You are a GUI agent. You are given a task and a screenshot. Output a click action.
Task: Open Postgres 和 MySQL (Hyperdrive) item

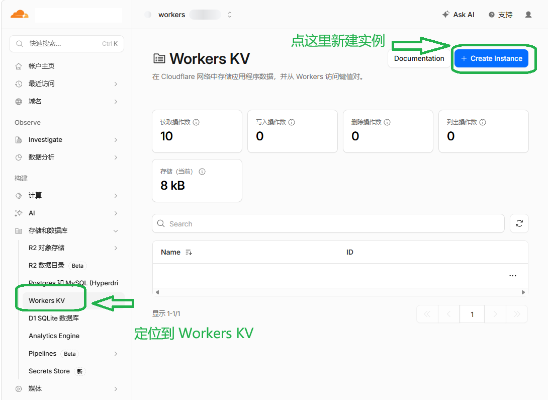pyautogui.click(x=73, y=283)
